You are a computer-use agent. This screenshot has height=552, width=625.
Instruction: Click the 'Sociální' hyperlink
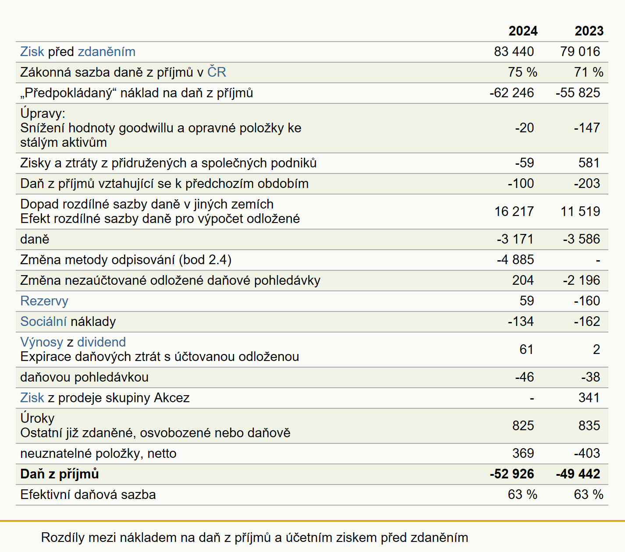(43, 322)
